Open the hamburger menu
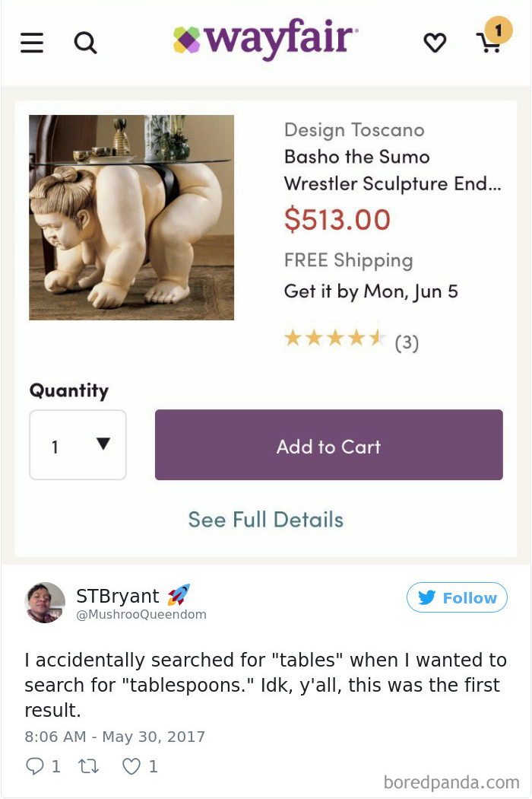532x799 pixels. [x=32, y=42]
